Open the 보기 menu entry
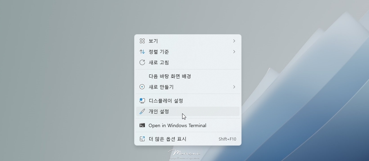Screen dimensions: 369x161 pos(188,41)
